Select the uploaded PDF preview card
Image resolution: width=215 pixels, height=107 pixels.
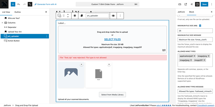coord(98,75)
